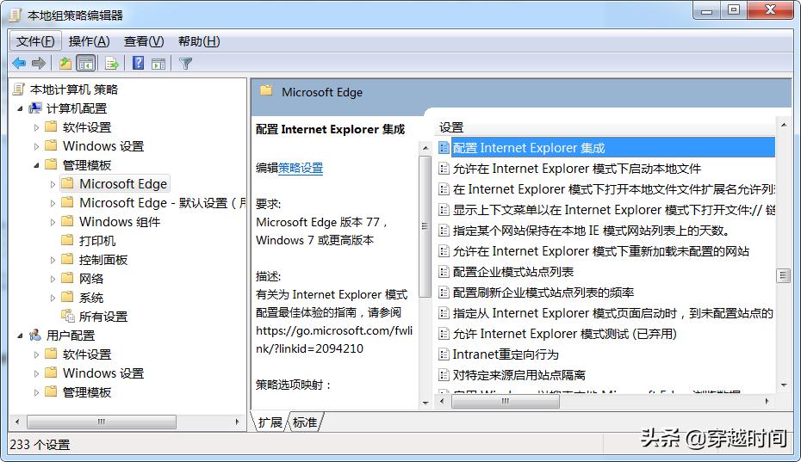Click the Forward arrow toolbar icon

click(39, 64)
